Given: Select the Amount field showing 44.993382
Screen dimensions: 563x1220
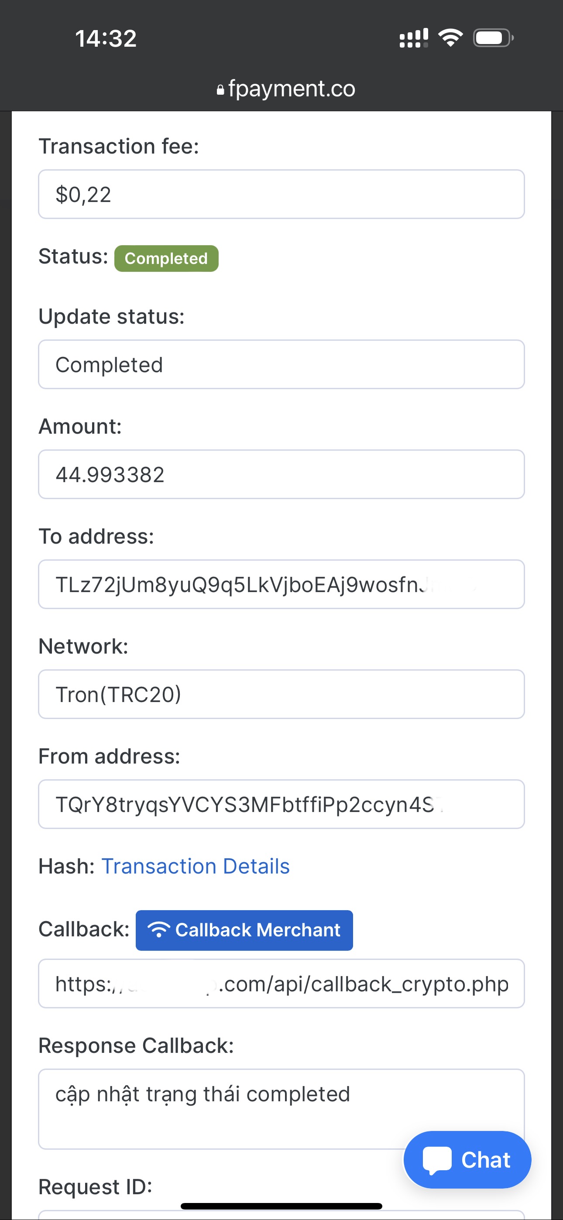Looking at the screenshot, I should (281, 475).
